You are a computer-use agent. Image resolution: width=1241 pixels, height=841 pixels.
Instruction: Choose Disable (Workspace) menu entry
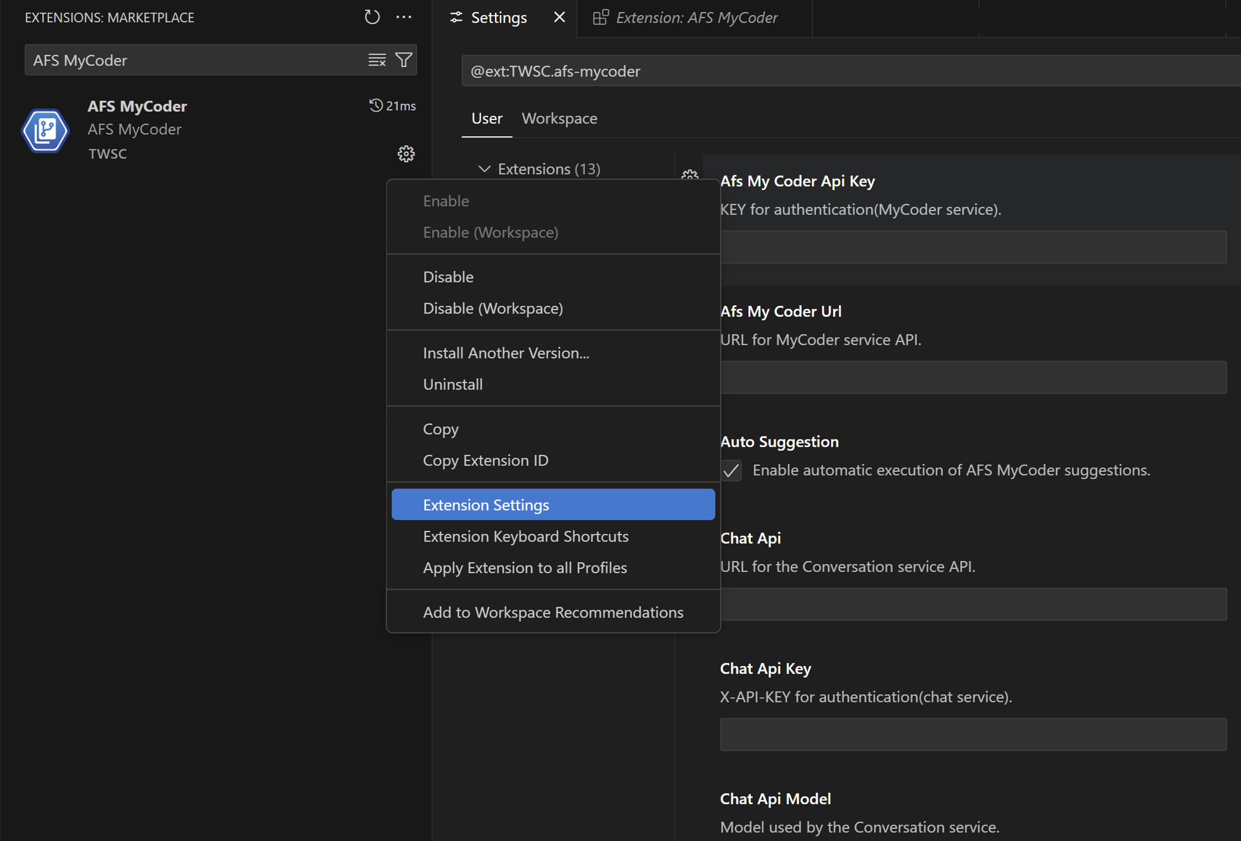point(553,309)
